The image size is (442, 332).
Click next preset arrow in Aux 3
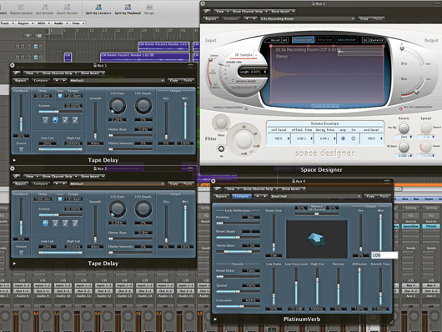[x=254, y=18]
